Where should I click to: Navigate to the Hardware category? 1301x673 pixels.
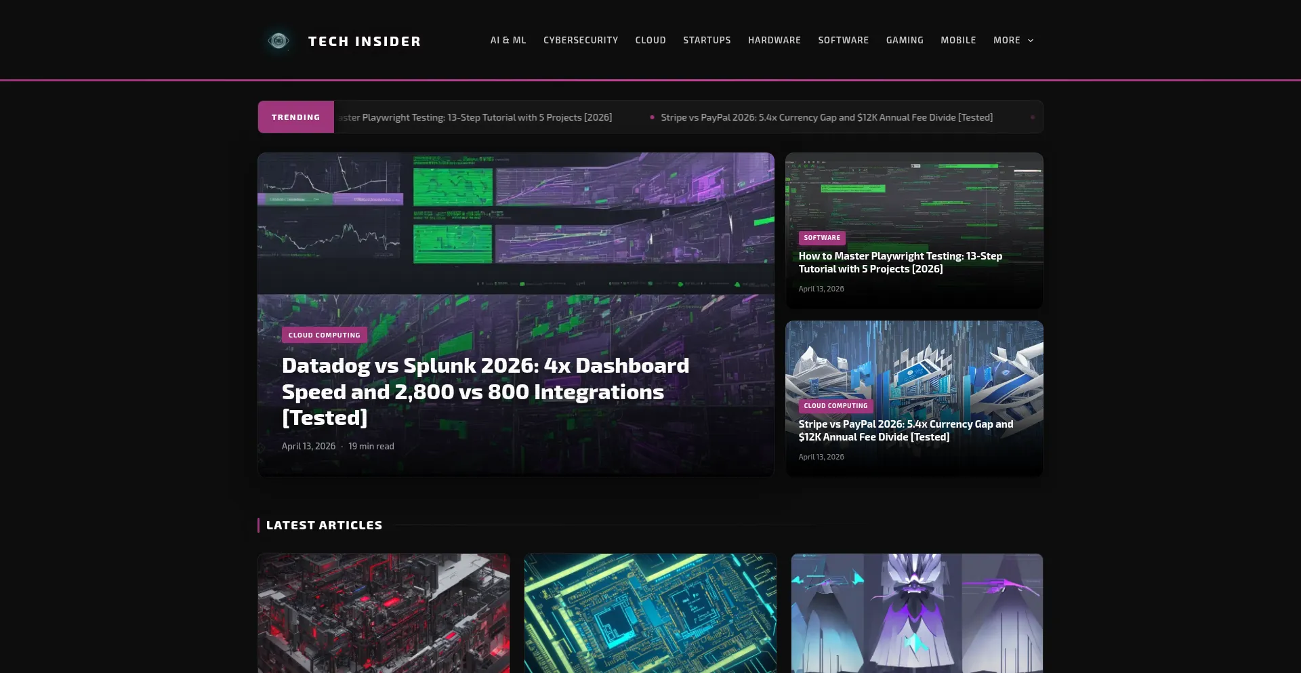point(775,40)
